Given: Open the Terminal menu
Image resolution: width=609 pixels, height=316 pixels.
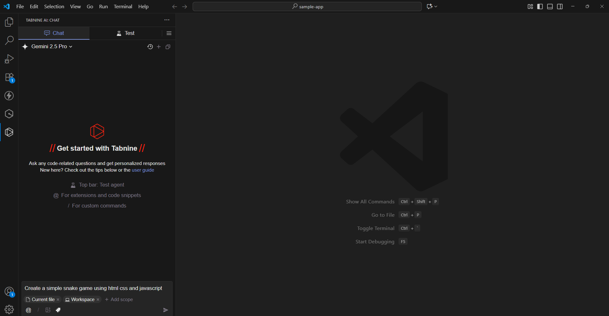Looking at the screenshot, I should pyautogui.click(x=123, y=6).
